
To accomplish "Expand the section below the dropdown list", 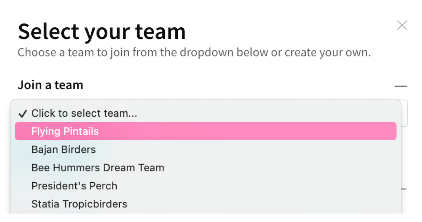I will 404,189.
